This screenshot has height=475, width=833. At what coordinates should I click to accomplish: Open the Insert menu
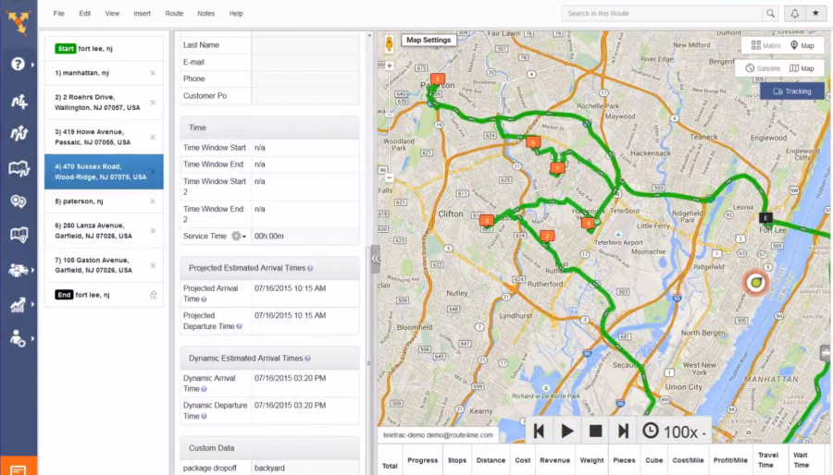142,14
